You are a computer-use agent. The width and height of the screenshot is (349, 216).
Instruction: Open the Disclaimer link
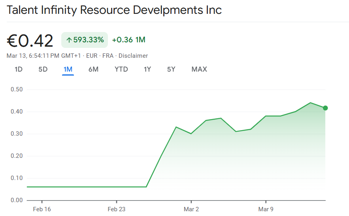[133, 56]
